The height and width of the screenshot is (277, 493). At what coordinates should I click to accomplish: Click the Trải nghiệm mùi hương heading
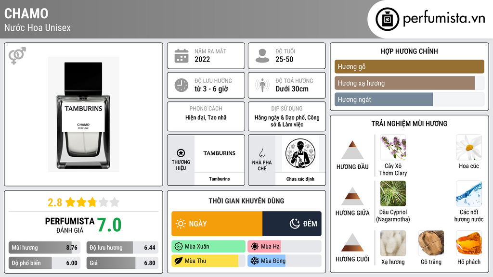tap(409, 124)
